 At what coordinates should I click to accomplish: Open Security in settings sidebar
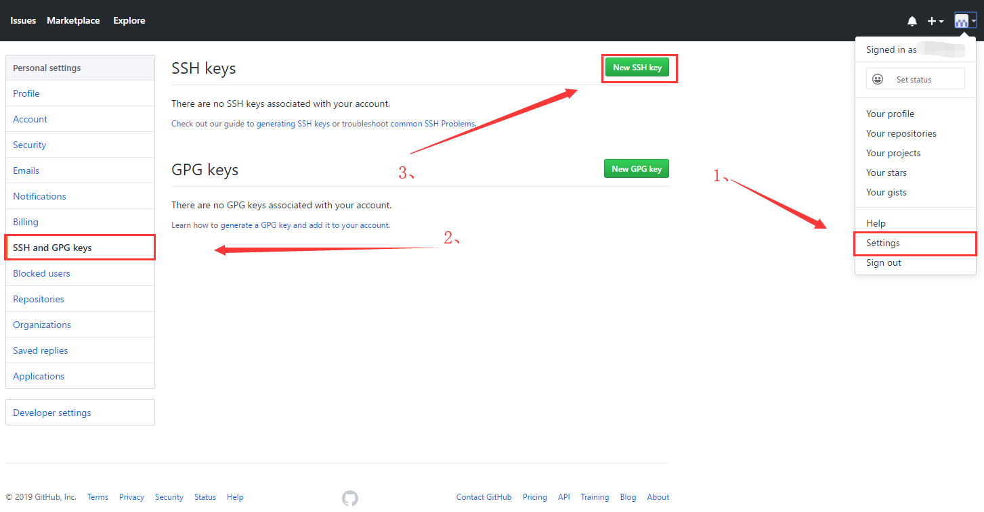point(80,145)
